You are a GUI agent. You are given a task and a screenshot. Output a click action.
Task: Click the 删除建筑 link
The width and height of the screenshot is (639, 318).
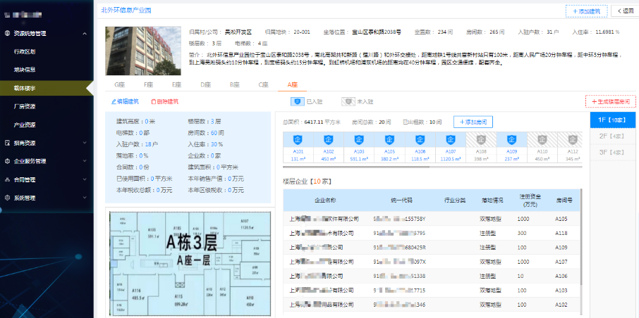tap(164, 101)
